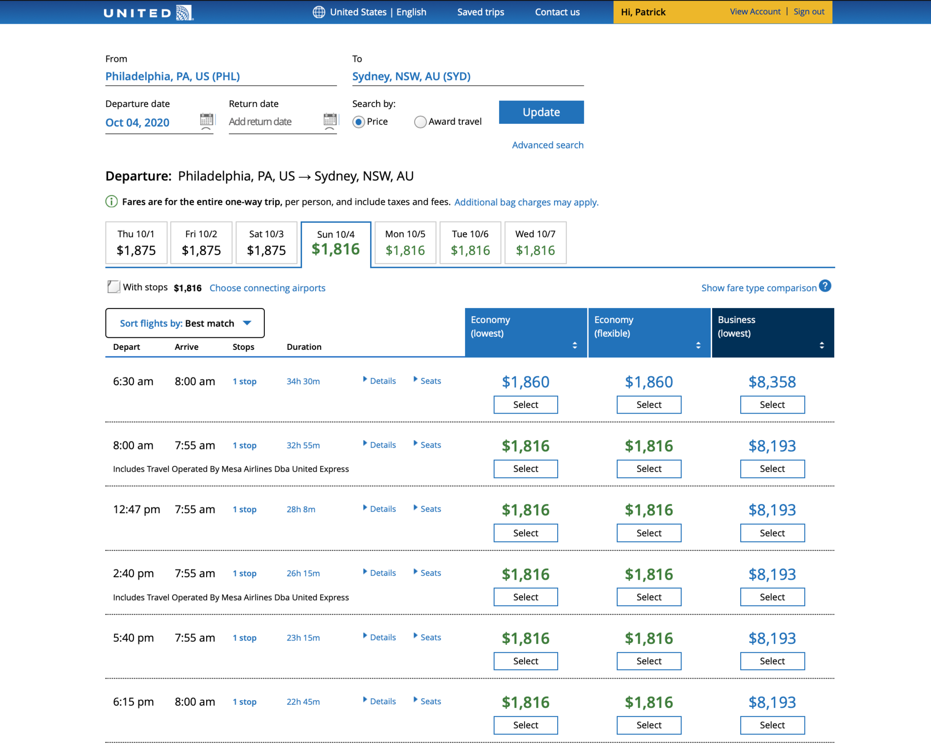The image size is (931, 755).
Task: Open the Sort flights by dropdown
Action: (x=185, y=323)
